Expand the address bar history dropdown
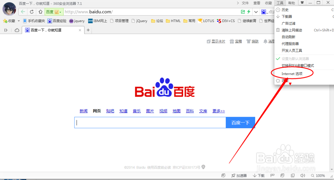The image size is (334, 180). point(256,12)
